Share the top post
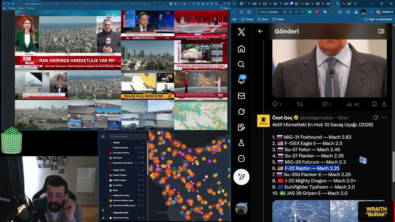Viewport: 395px width, 222px height. 384,104
